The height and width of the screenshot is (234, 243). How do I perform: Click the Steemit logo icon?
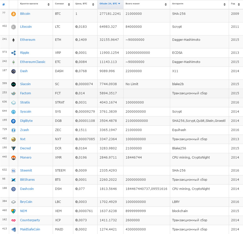[x=13, y=171]
